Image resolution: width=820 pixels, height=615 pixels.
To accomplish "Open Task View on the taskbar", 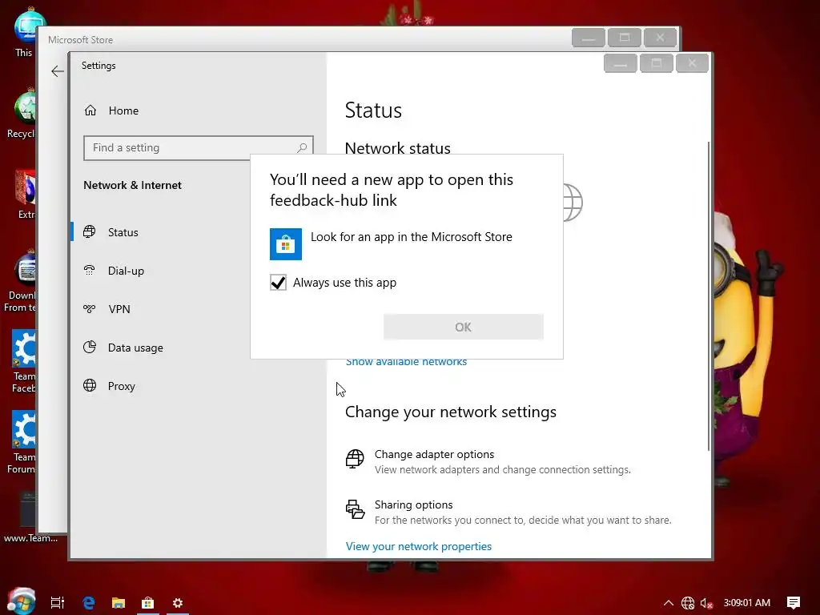I will click(58, 603).
